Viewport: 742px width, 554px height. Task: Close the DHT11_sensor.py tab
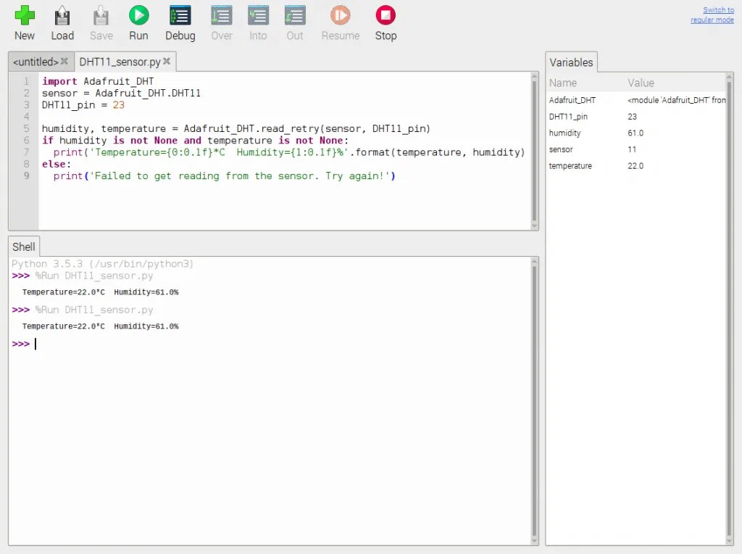point(167,62)
